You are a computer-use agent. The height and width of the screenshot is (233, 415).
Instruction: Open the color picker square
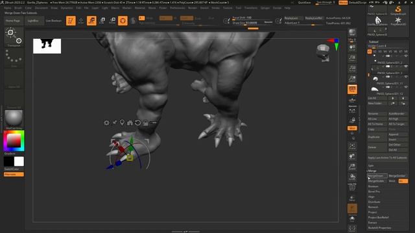pos(14,140)
